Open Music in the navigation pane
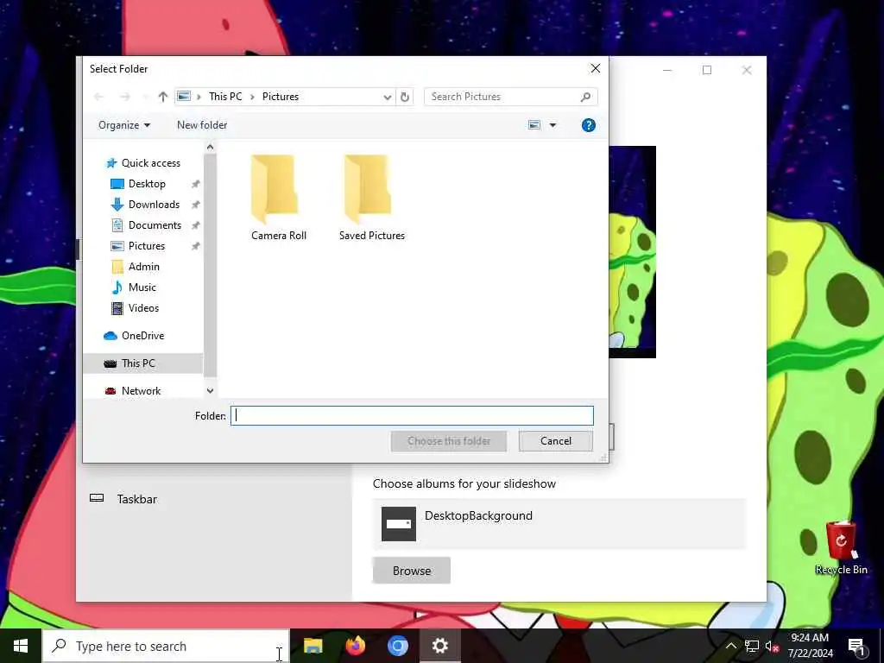884x663 pixels. point(142,287)
